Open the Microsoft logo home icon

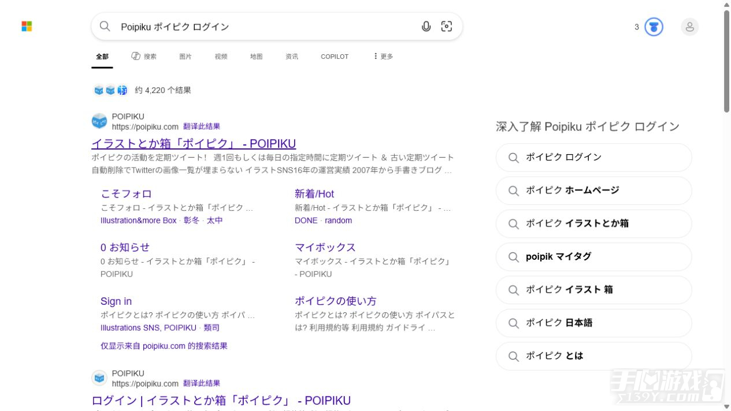pos(27,27)
